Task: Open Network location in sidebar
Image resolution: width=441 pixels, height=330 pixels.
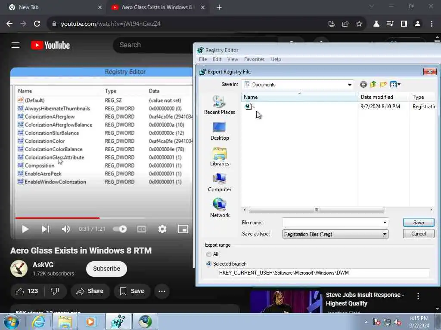Action: tap(219, 208)
